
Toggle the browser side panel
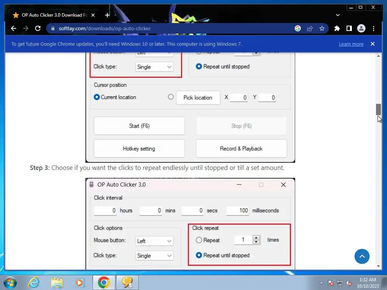pos(349,28)
